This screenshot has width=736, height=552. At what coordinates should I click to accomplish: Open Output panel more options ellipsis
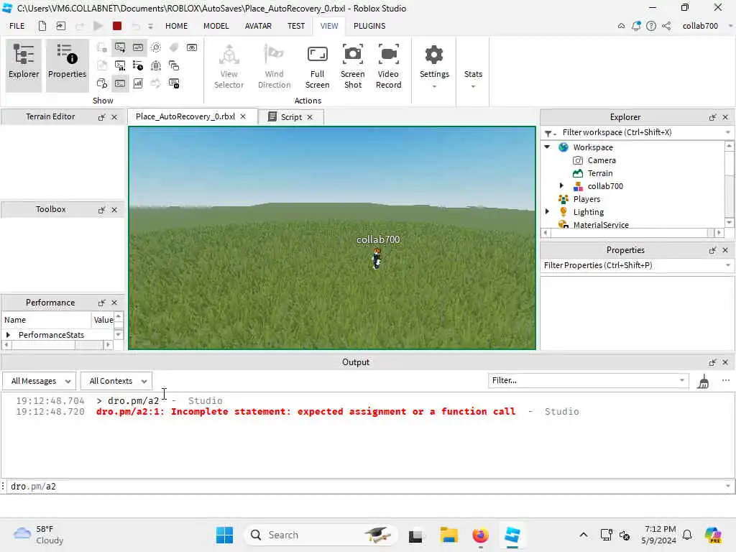(x=726, y=381)
